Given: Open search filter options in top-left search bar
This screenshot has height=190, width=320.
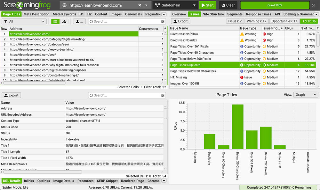Looking at the screenshot, I should pos(163,22).
